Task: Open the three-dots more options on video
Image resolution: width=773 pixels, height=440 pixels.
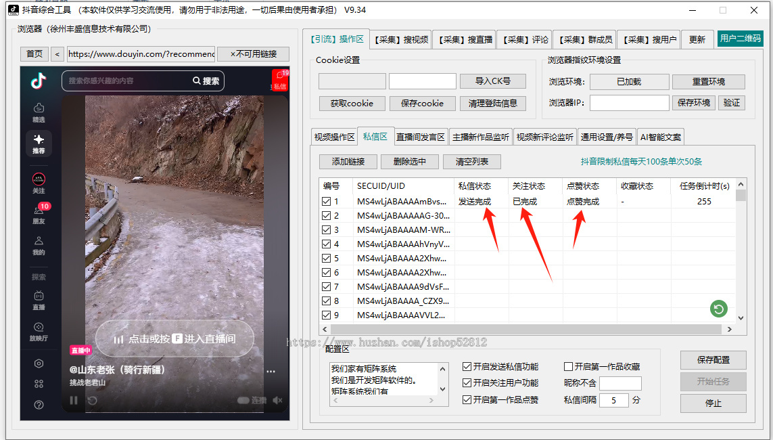Action: [271, 372]
